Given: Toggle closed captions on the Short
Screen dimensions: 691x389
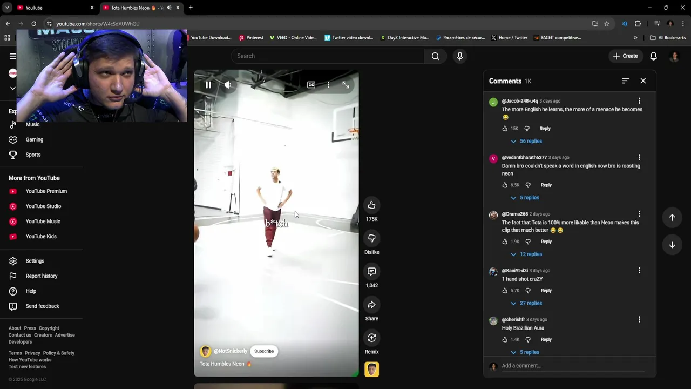Looking at the screenshot, I should click(x=311, y=85).
